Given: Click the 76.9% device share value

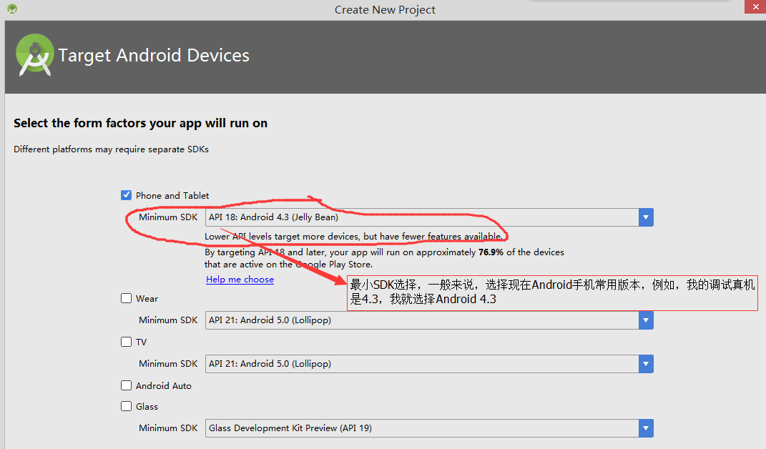Looking at the screenshot, I should [x=491, y=252].
